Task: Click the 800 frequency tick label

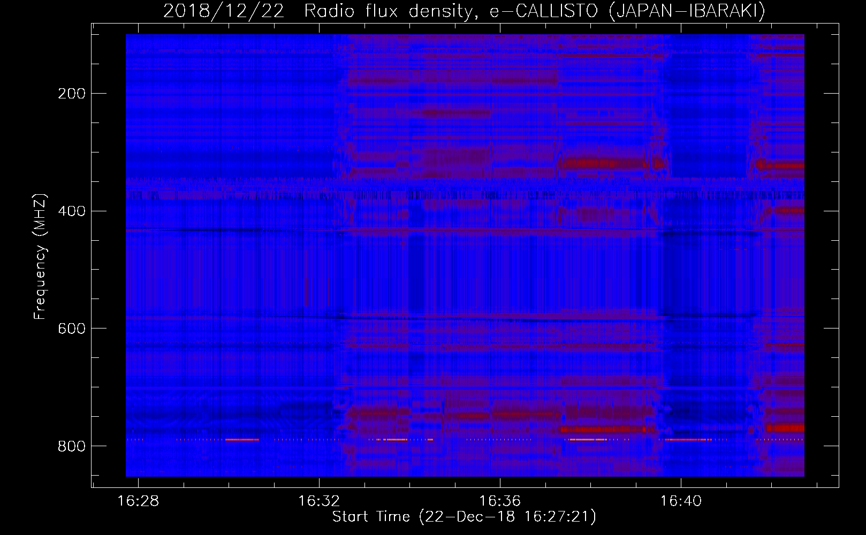Action: pos(72,446)
